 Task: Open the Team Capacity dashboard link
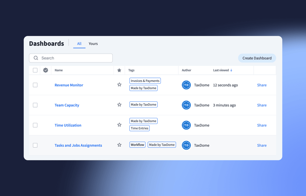(x=67, y=105)
